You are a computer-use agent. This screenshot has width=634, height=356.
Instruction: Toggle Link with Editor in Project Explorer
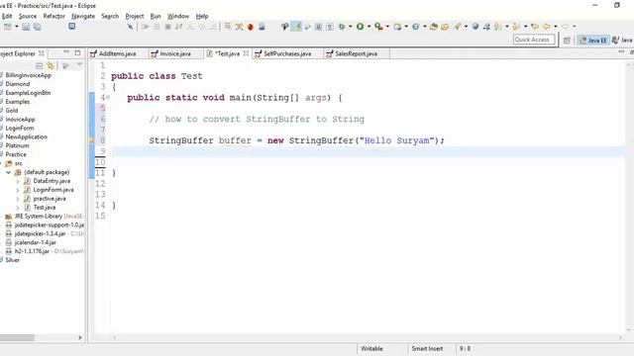point(51,65)
